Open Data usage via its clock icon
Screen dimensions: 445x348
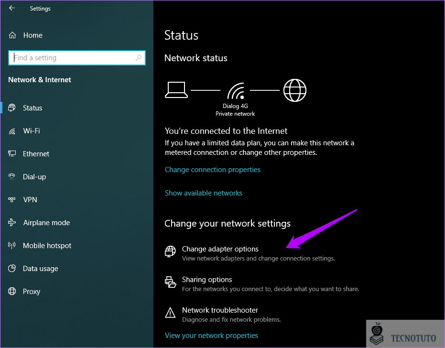point(12,268)
